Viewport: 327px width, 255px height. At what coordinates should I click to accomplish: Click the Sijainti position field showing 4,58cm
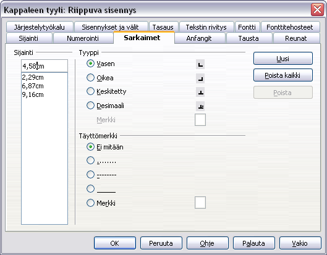pyautogui.click(x=45, y=66)
